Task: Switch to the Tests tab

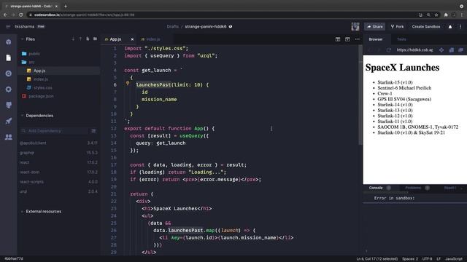Action: 401,39
